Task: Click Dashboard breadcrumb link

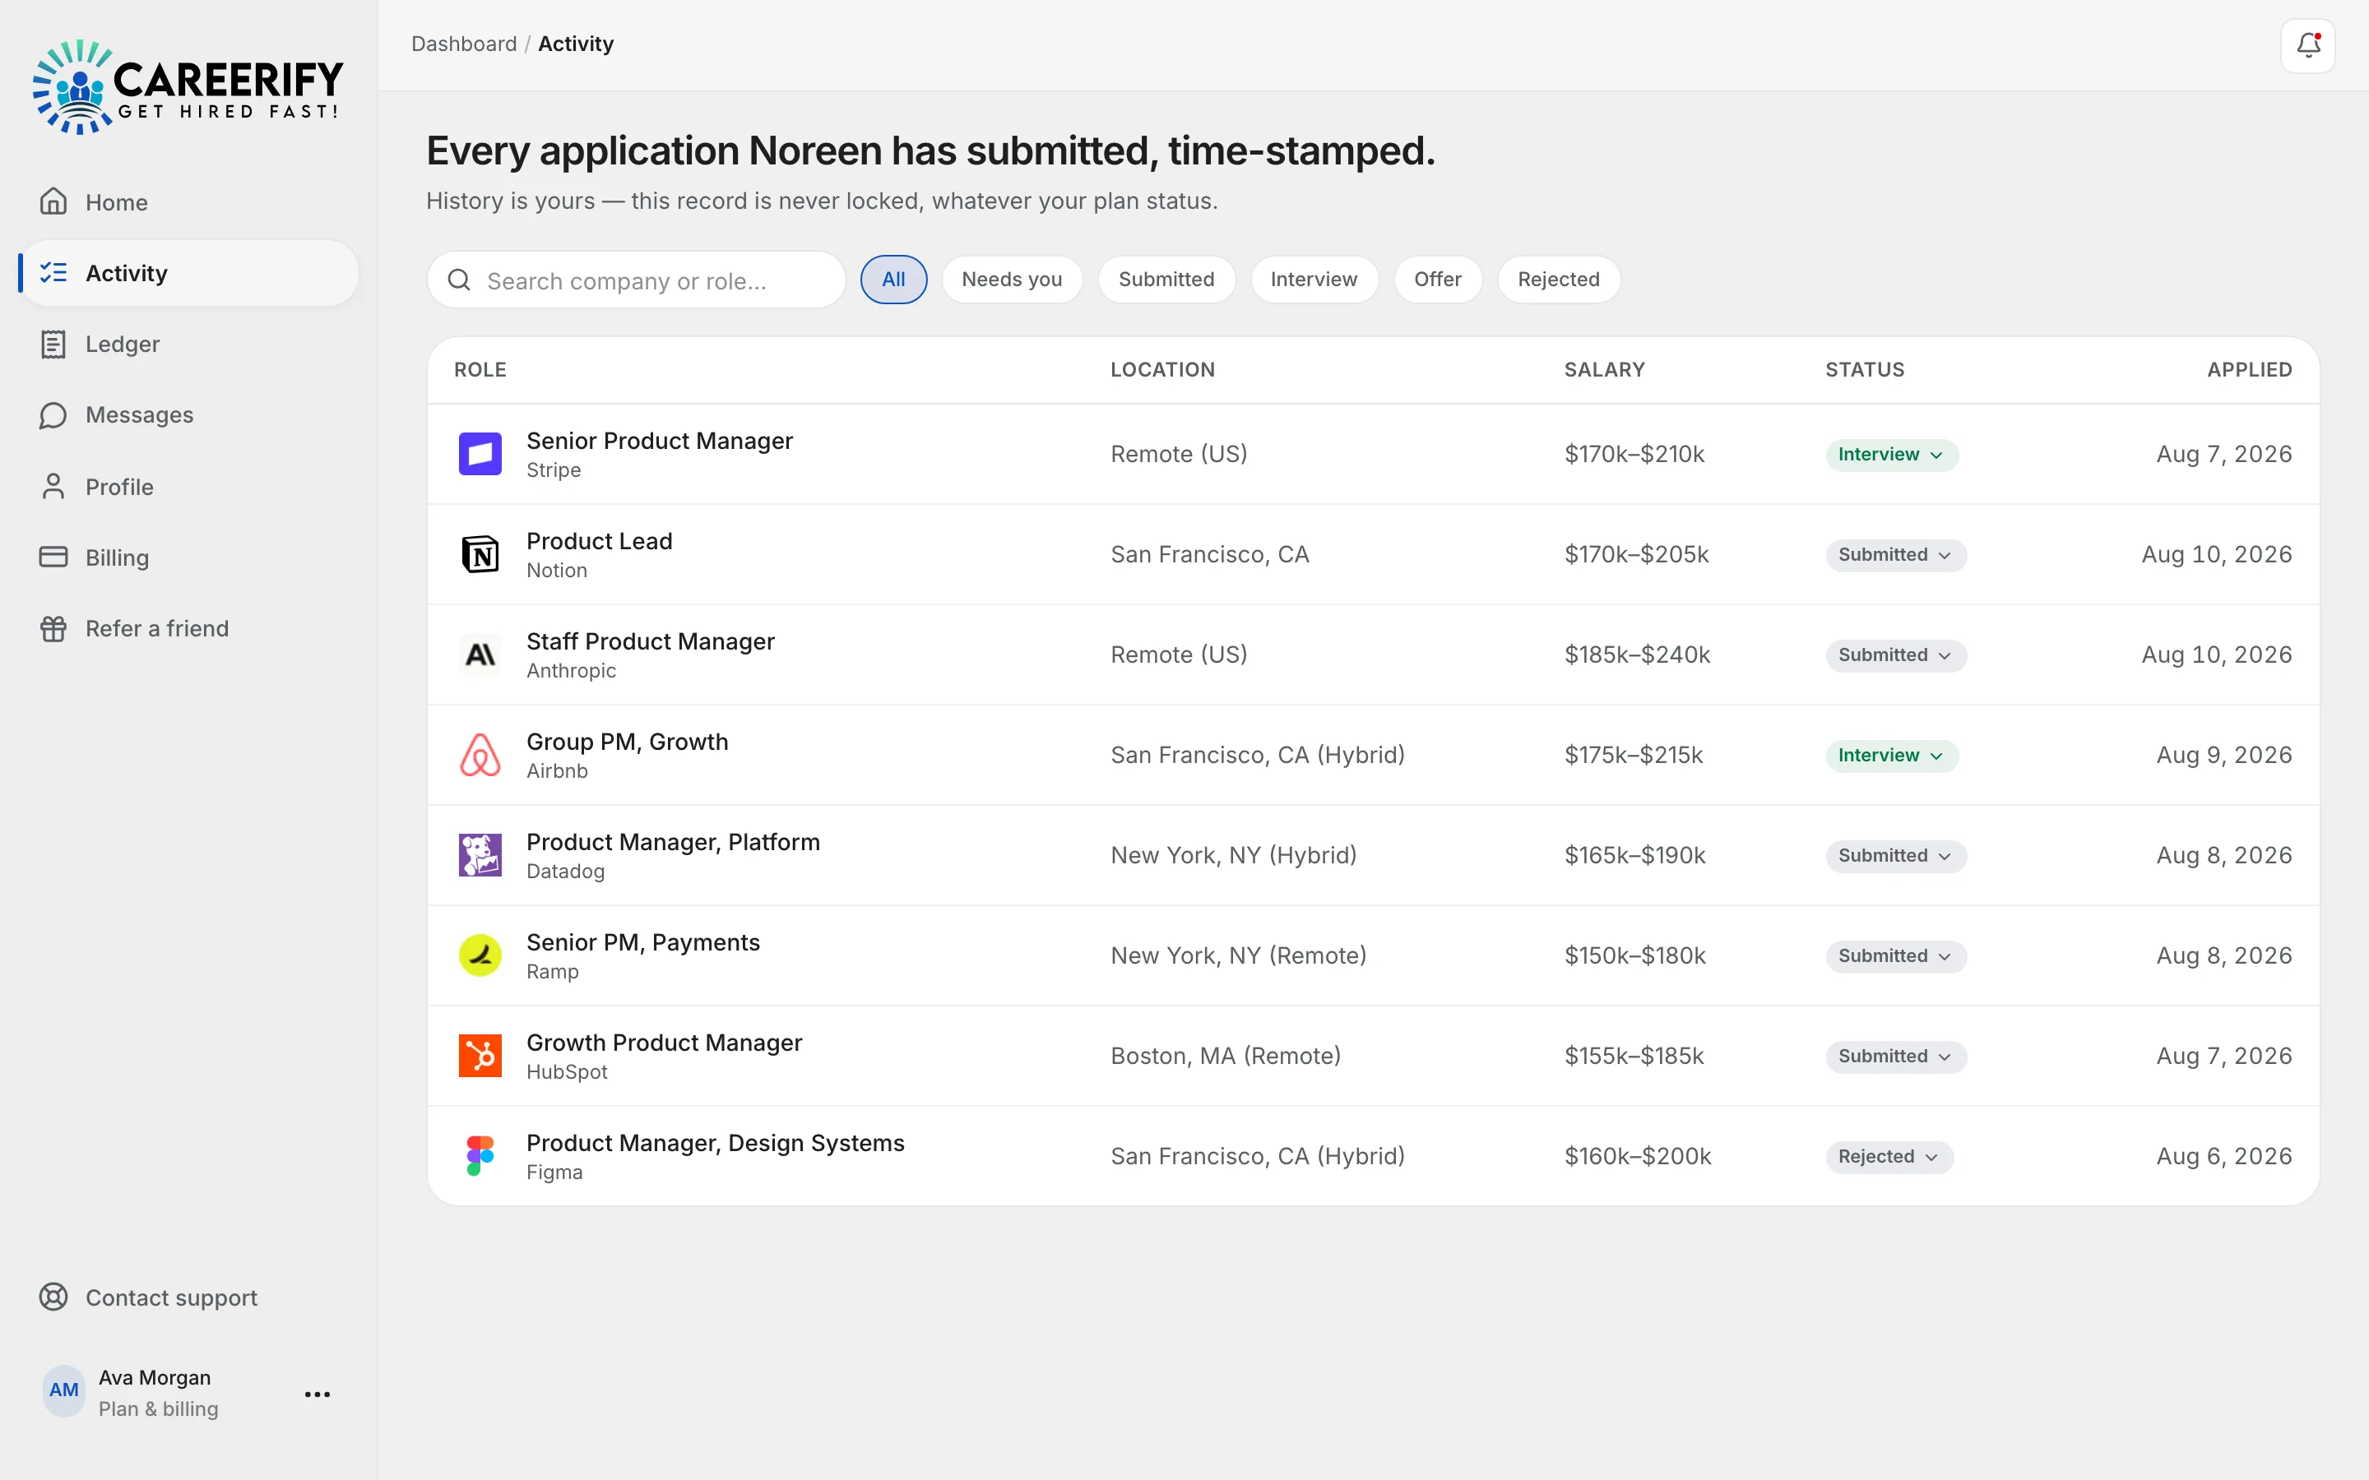Action: pos(464,44)
